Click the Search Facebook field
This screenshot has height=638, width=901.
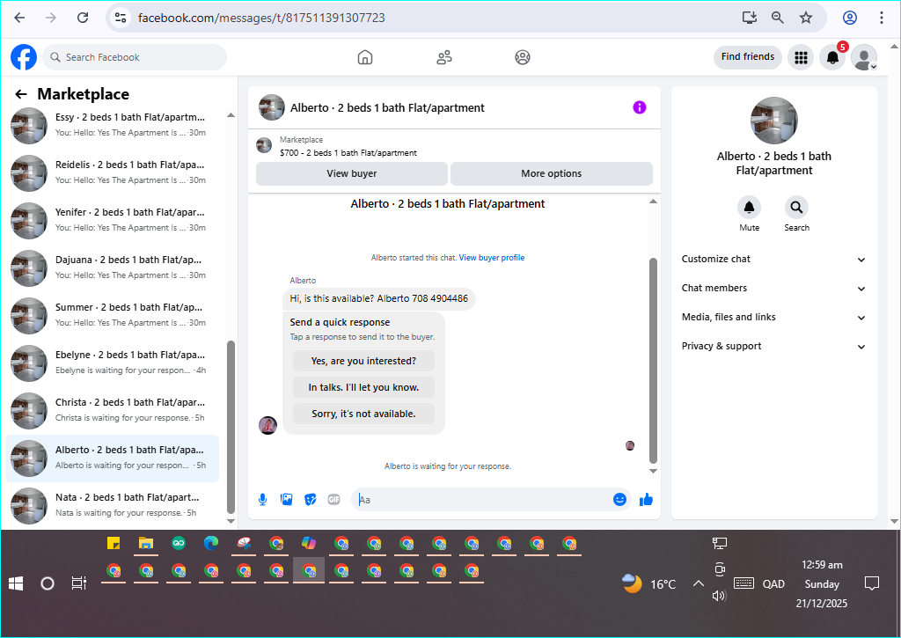[x=135, y=57]
